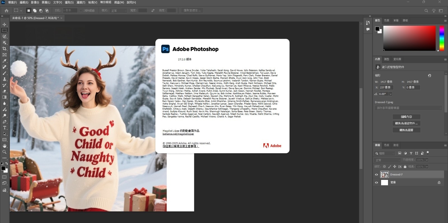448x223 pixels.
Task: Toggle the layer filter switch on
Action: click(x=428, y=153)
